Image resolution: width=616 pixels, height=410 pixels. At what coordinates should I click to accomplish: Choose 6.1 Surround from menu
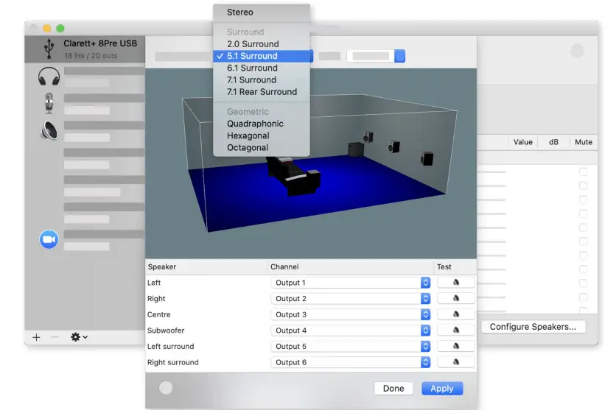coord(262,68)
